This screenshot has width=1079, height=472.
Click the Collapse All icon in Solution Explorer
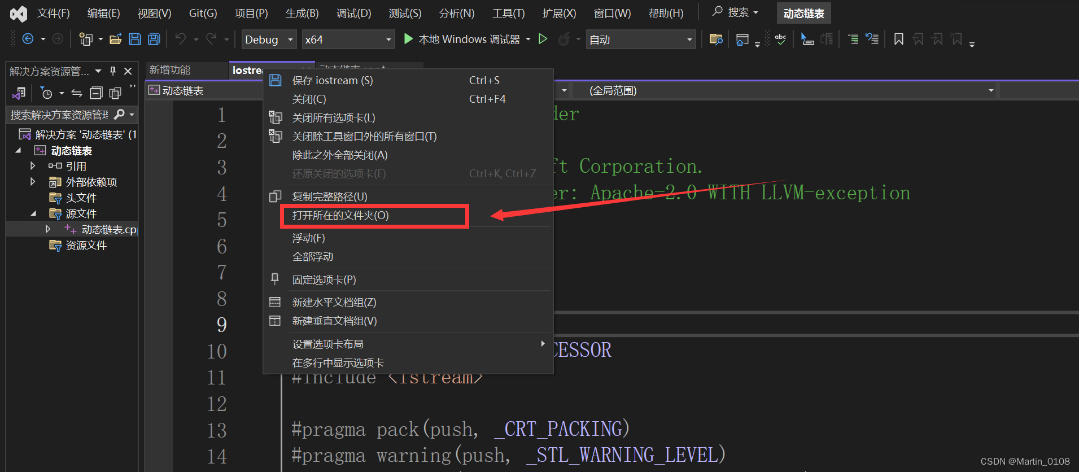97,93
